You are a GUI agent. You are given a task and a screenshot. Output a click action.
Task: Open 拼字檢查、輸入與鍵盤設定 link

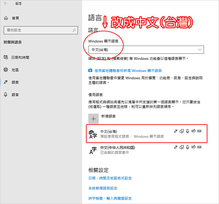[x=110, y=198]
